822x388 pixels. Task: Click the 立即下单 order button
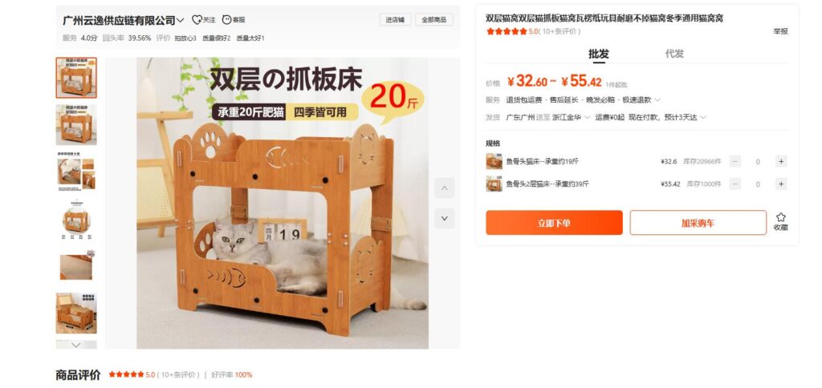(554, 223)
